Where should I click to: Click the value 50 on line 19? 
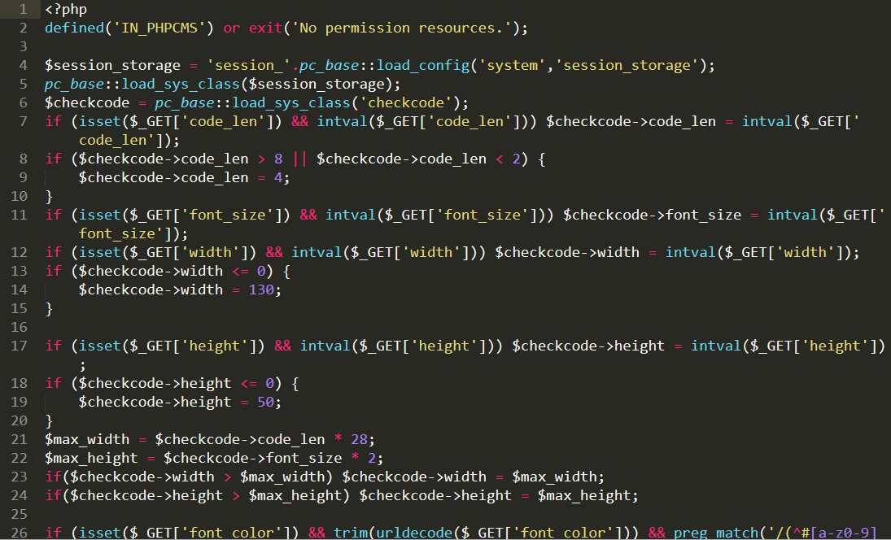pos(265,402)
